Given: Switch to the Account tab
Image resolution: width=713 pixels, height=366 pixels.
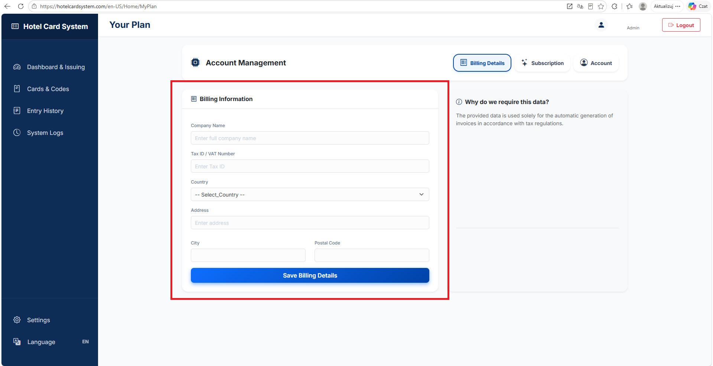Looking at the screenshot, I should click(x=596, y=63).
